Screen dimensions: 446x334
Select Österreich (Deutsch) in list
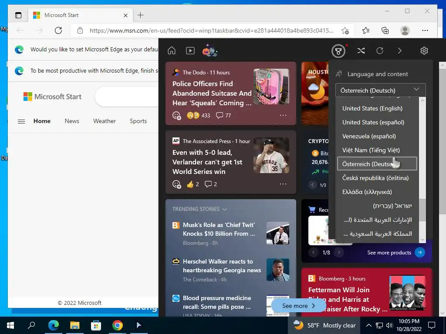377,164
